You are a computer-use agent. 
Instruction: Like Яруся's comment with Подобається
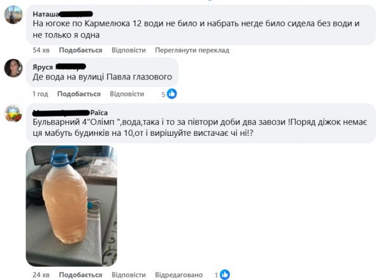(x=79, y=94)
